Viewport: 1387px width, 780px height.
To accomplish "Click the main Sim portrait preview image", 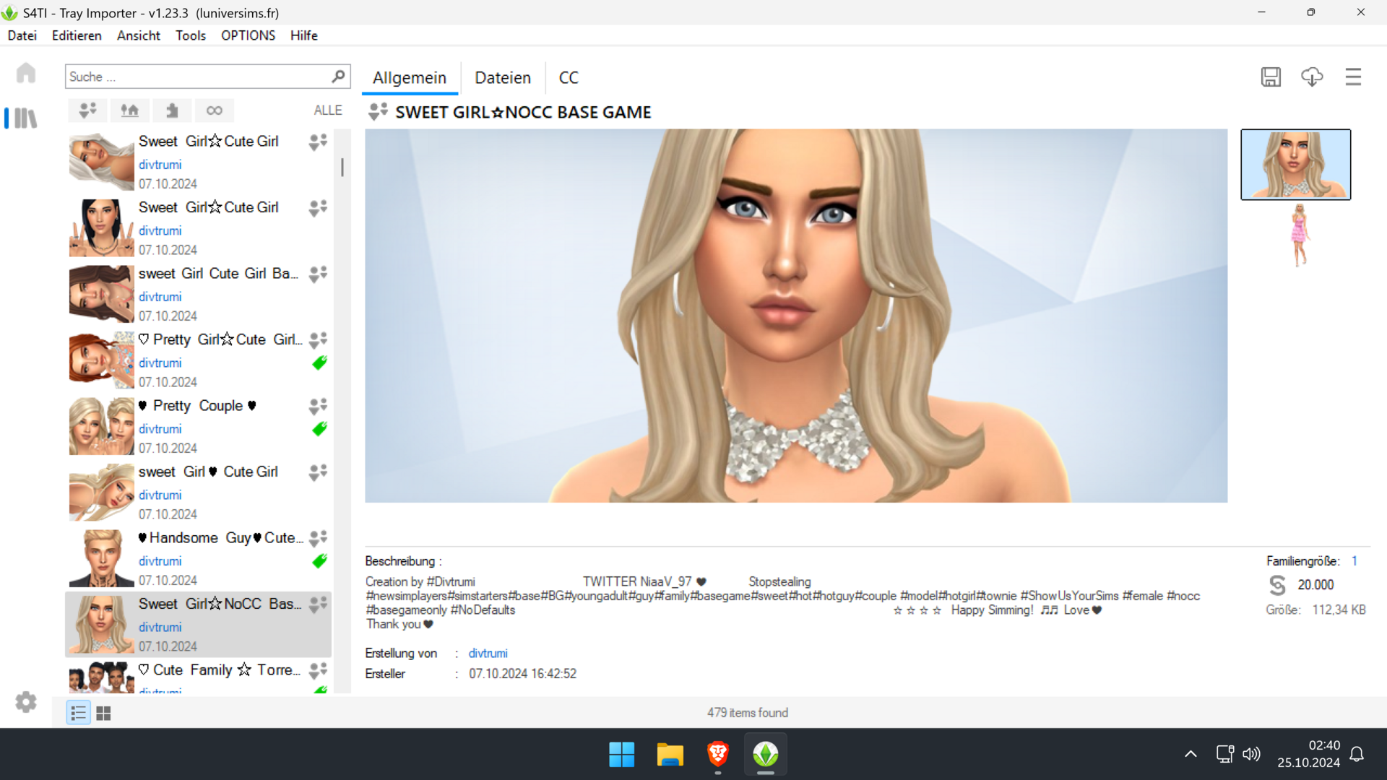I will point(796,316).
